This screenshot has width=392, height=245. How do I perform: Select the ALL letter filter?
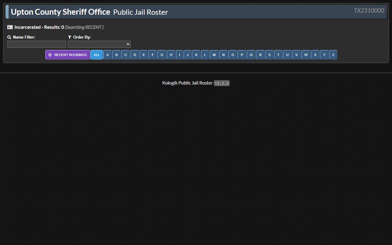point(96,55)
